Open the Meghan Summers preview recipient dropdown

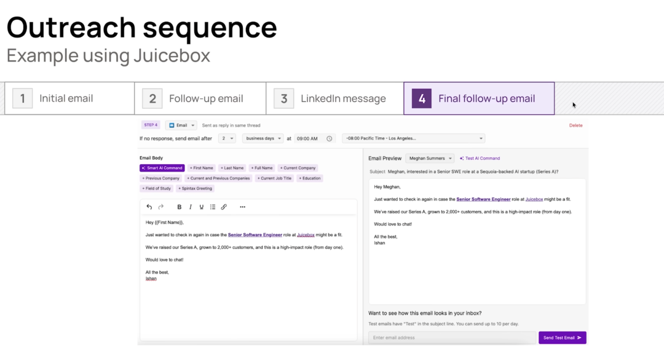(x=429, y=158)
